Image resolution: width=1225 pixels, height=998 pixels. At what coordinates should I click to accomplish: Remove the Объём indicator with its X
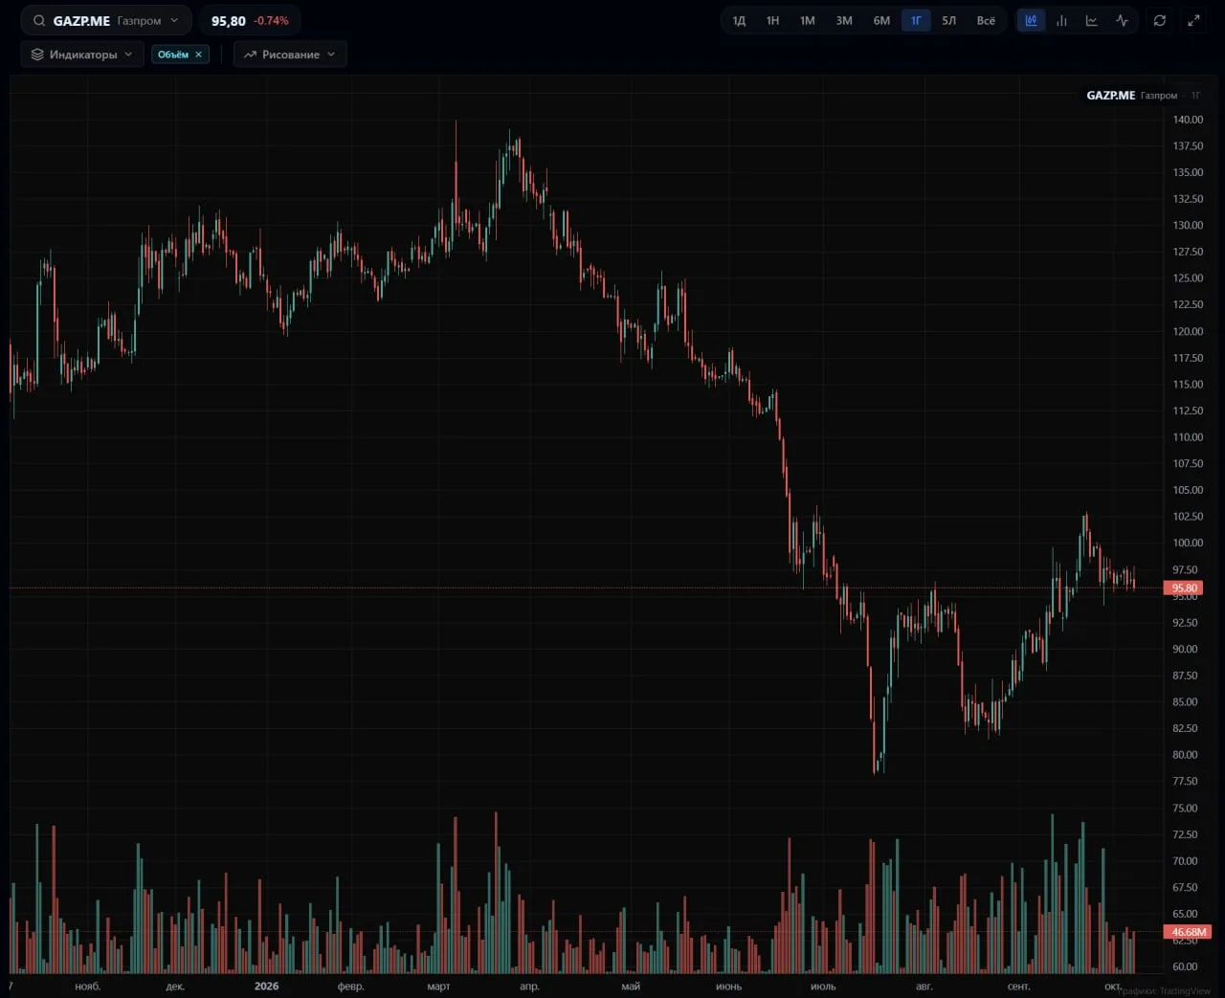199,55
